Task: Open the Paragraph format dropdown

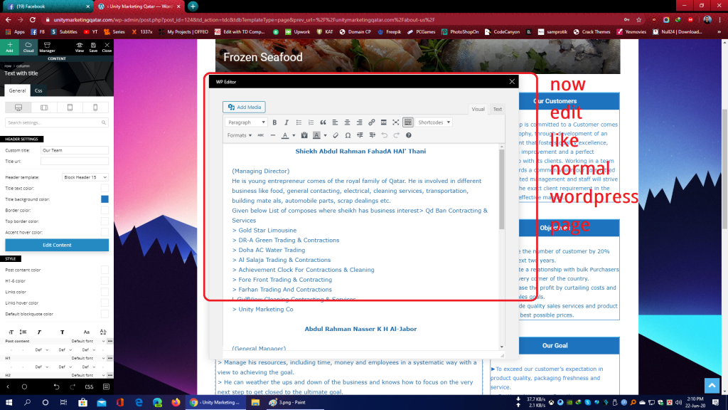Action: click(x=246, y=122)
